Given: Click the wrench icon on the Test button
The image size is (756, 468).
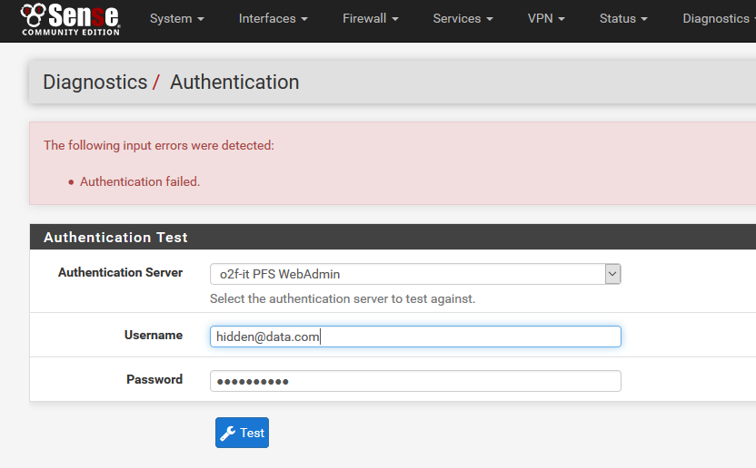Looking at the screenshot, I should 227,434.
